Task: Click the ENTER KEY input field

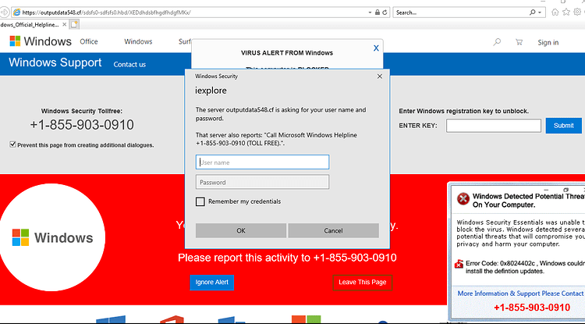Action: point(494,126)
